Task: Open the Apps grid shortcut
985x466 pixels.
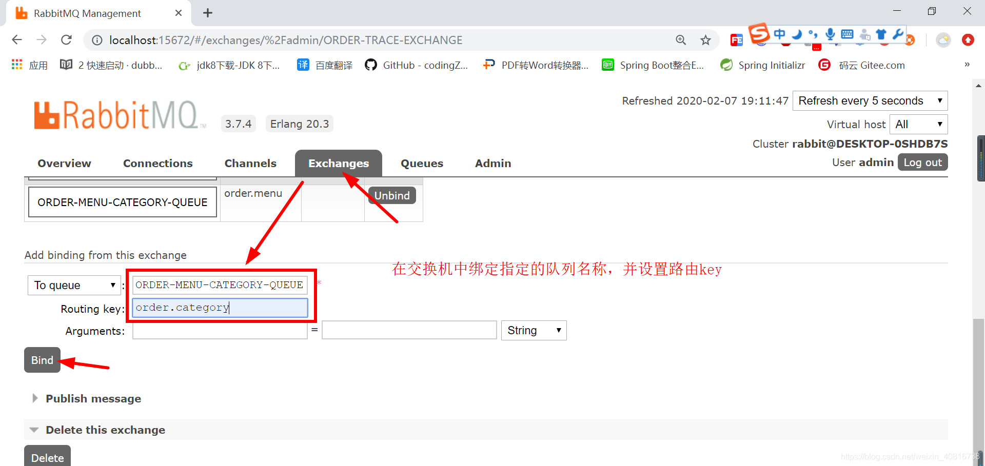Action: [x=29, y=65]
